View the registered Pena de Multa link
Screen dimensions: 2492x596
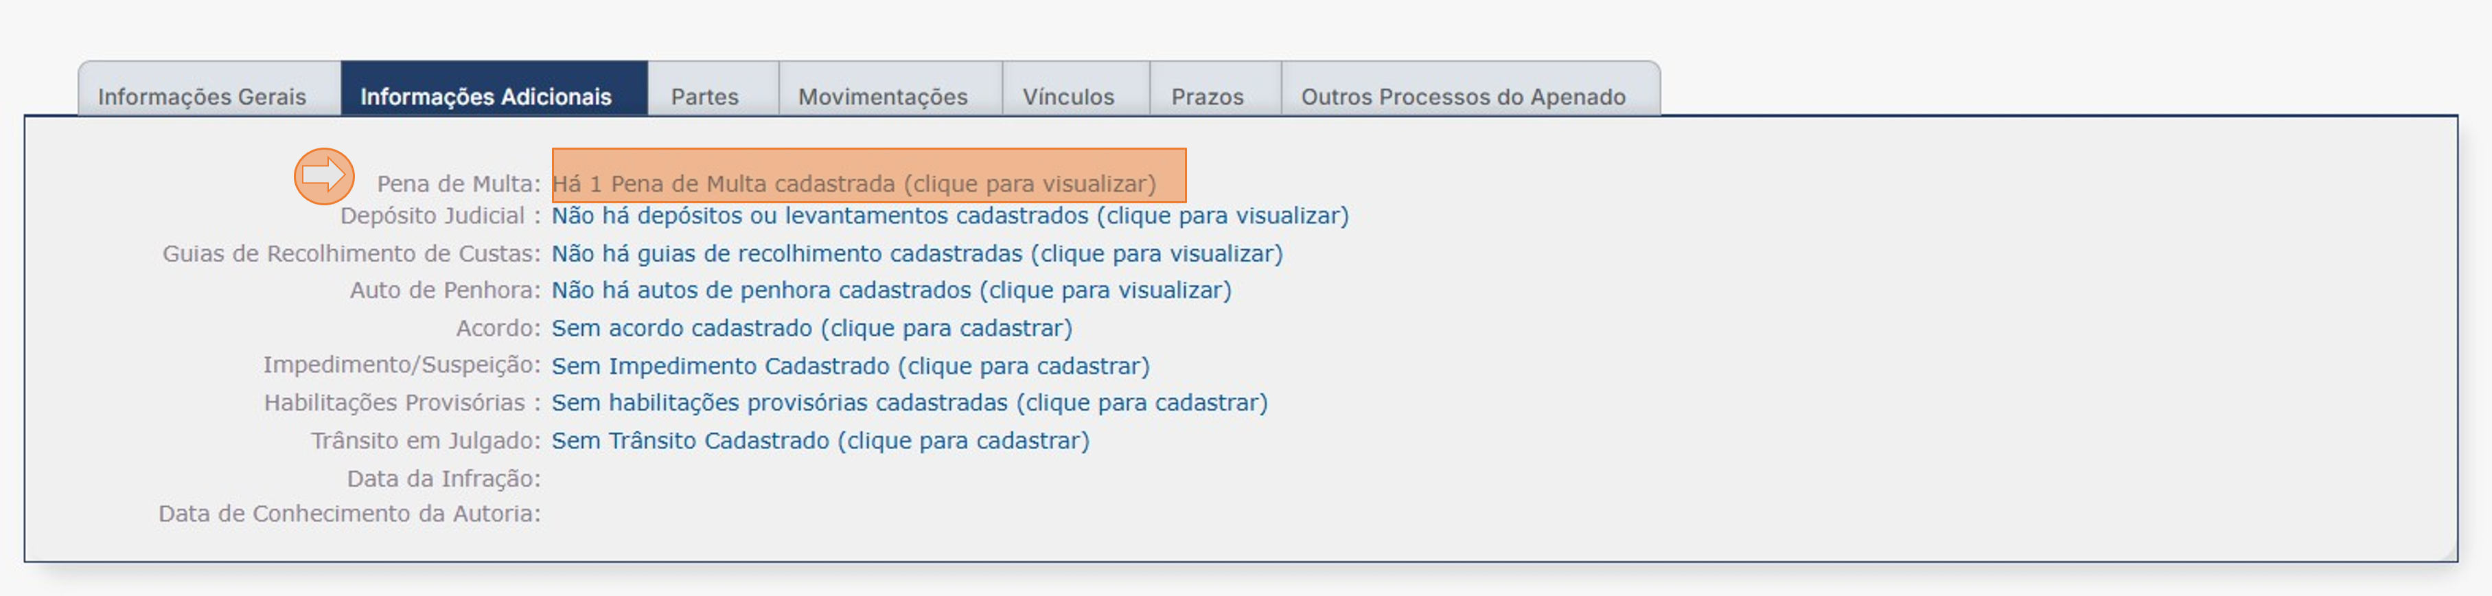[x=853, y=184]
